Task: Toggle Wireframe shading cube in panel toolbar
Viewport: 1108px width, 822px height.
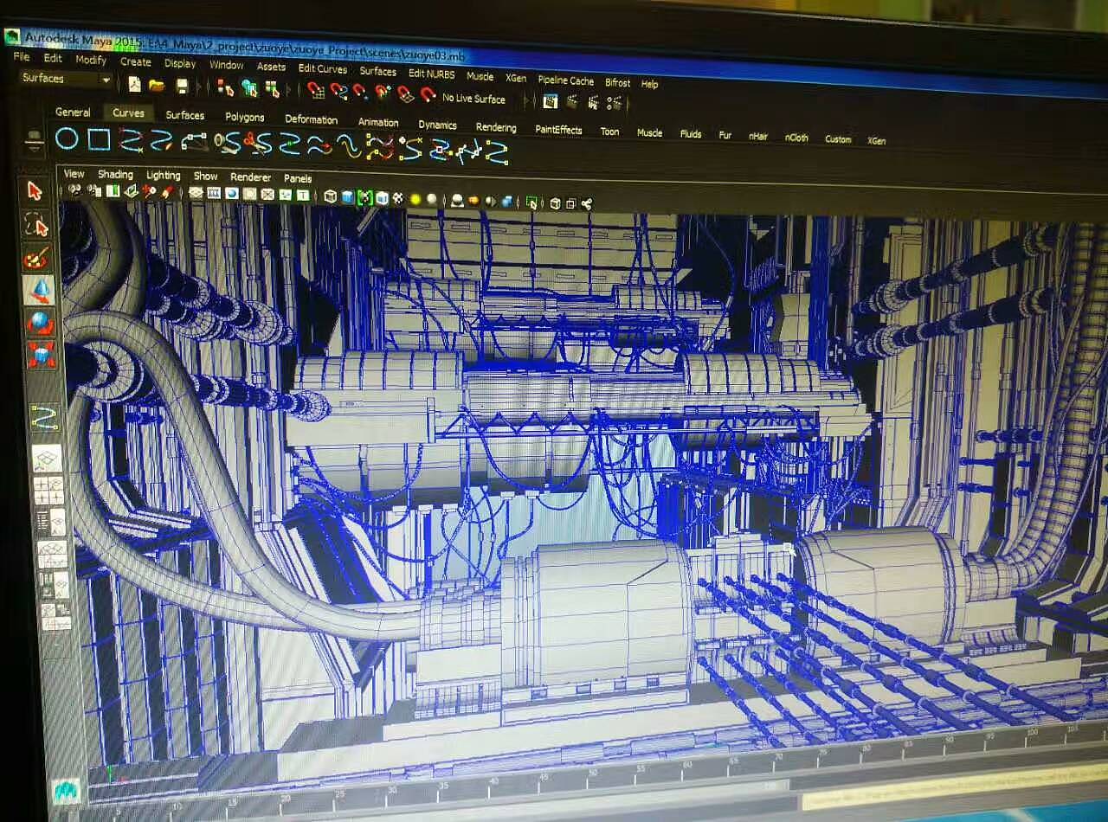Action: tap(330, 197)
